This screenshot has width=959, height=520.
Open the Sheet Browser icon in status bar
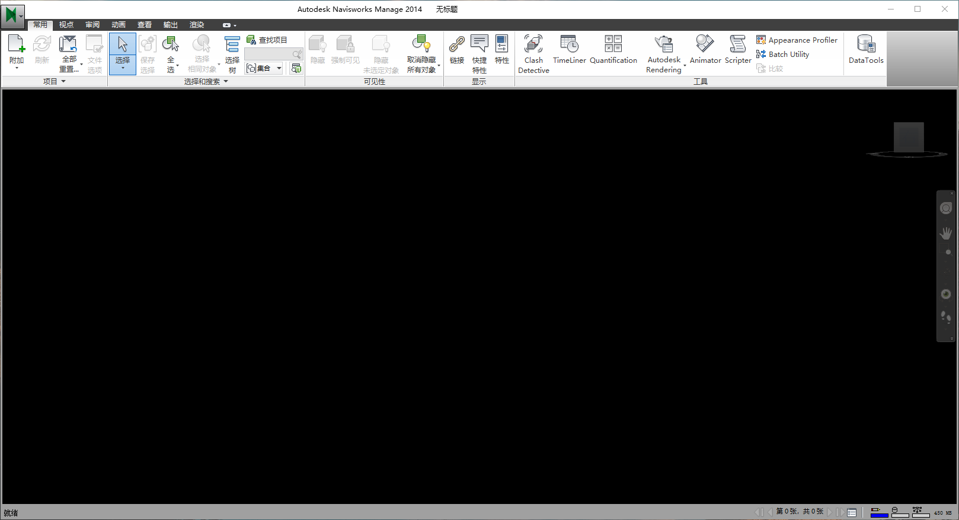(852, 512)
